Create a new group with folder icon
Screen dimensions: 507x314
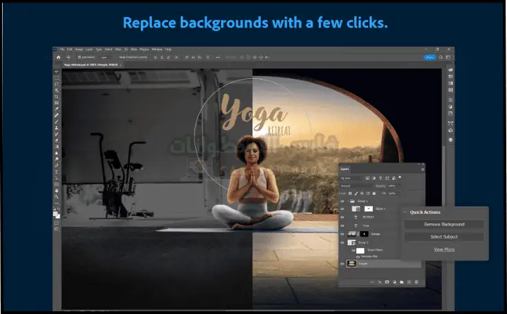tap(401, 282)
